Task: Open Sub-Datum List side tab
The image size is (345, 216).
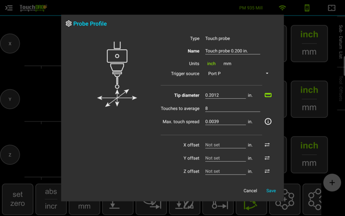Action: tap(341, 41)
